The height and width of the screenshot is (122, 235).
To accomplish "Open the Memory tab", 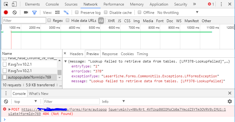I will click(137, 4).
